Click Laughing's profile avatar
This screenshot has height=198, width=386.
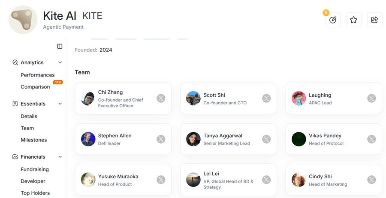coord(299,98)
